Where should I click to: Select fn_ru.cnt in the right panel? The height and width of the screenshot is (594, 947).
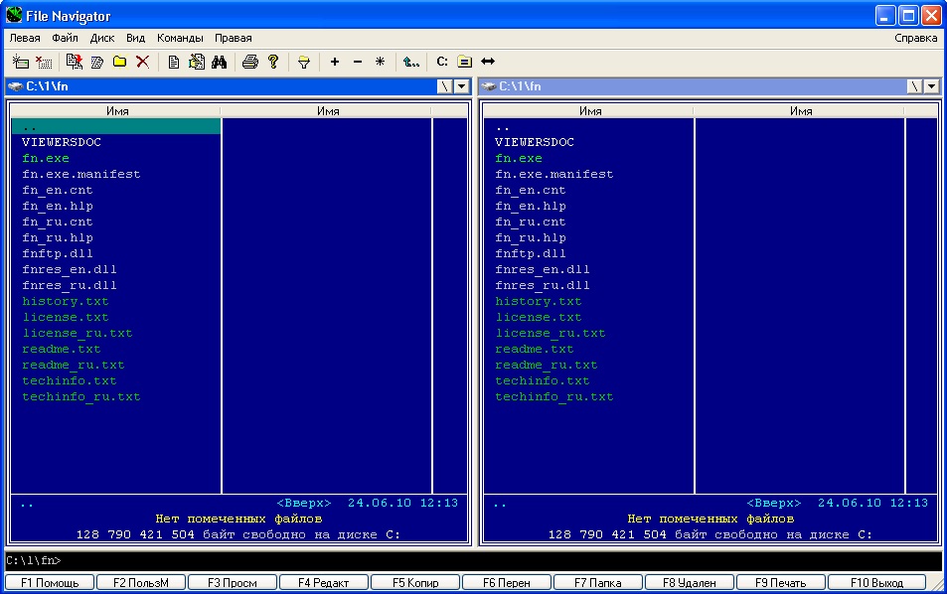(531, 222)
